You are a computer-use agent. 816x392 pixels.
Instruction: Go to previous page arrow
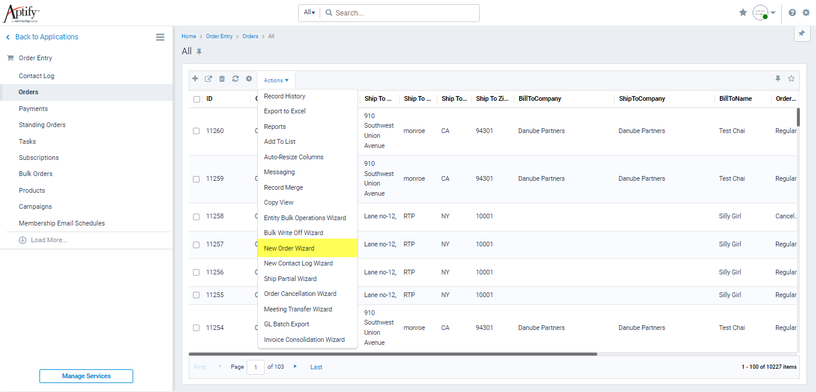coord(220,366)
